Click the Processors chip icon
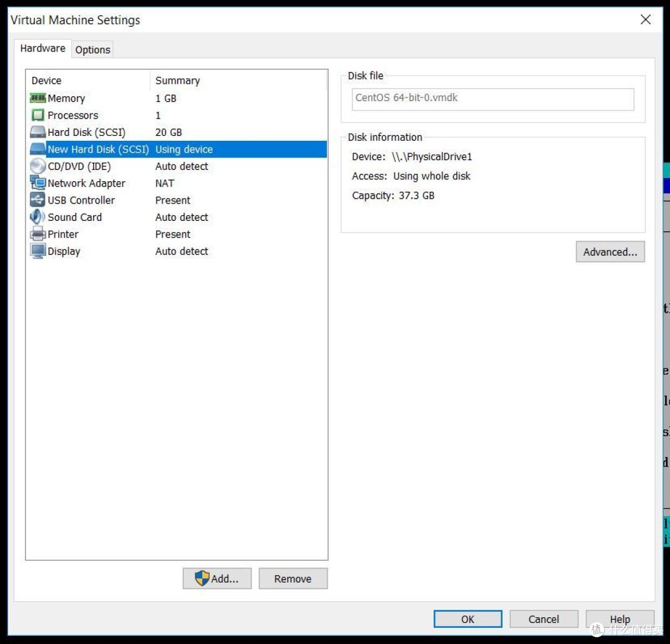The width and height of the screenshot is (670, 644). pos(38,115)
